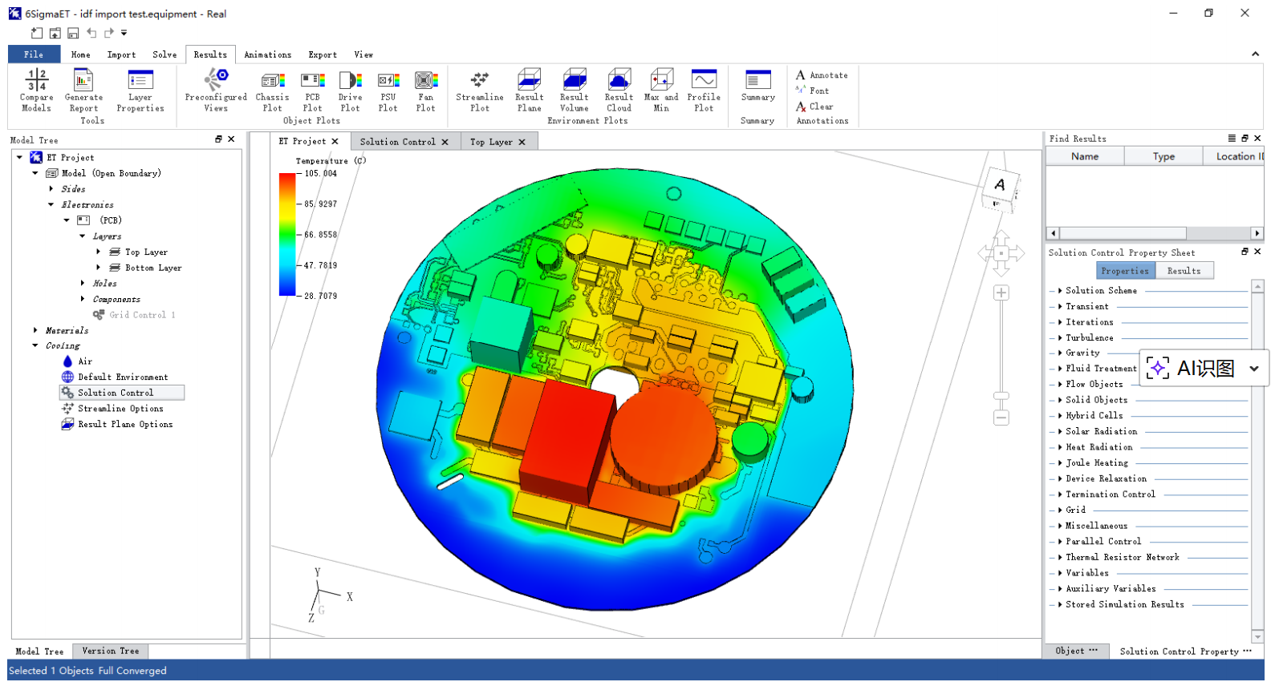This screenshot has height=686, width=1271.
Task: Open the Animations ribbon tab
Action: coord(267,54)
